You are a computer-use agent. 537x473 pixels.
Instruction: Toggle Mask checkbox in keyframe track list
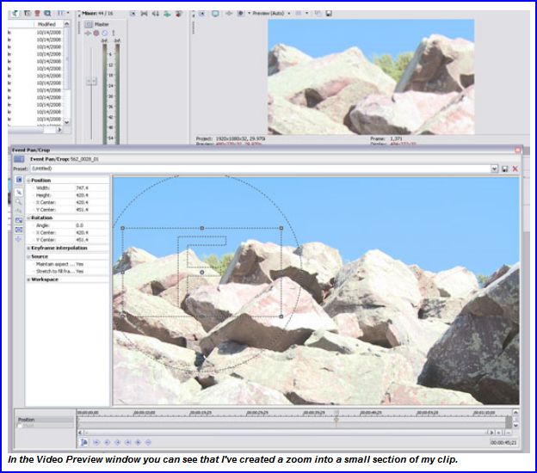pyautogui.click(x=20, y=426)
